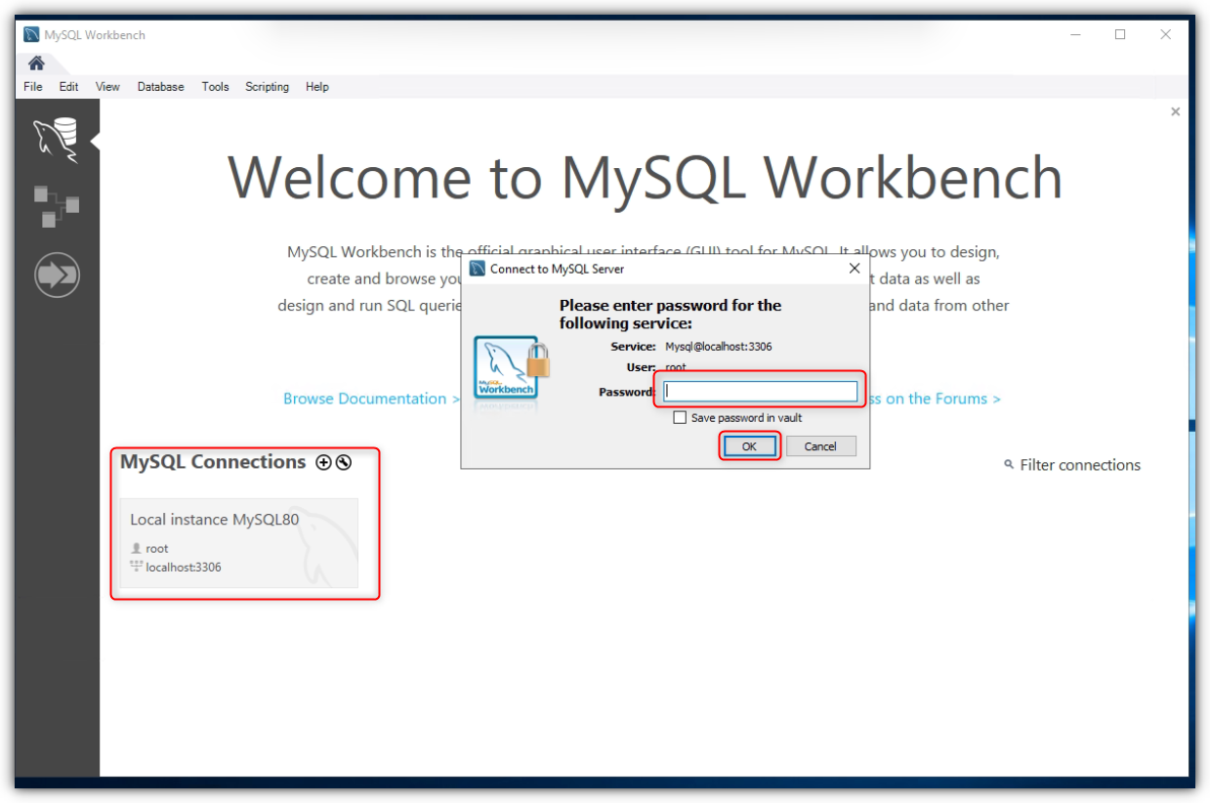The height and width of the screenshot is (803, 1210).
Task: Open the Edit menu
Action: [68, 87]
